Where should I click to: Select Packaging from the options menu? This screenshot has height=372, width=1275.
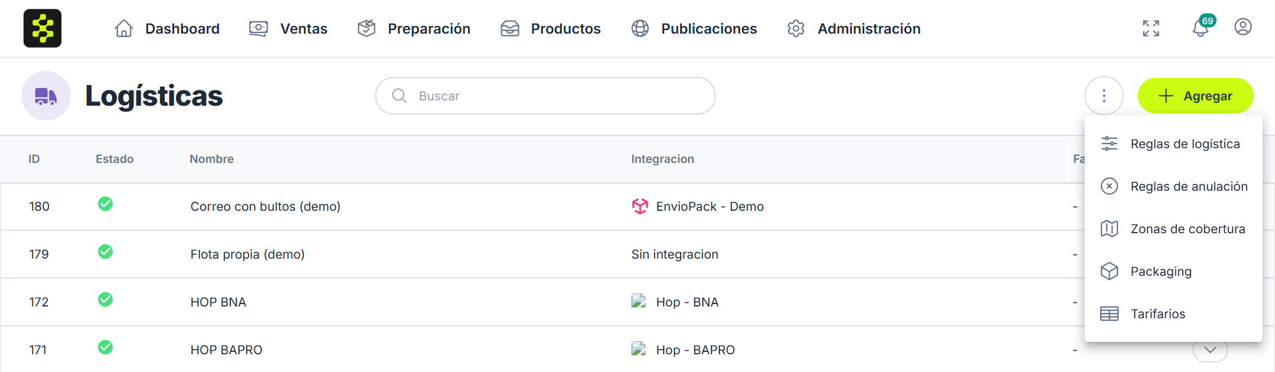pos(1173,271)
